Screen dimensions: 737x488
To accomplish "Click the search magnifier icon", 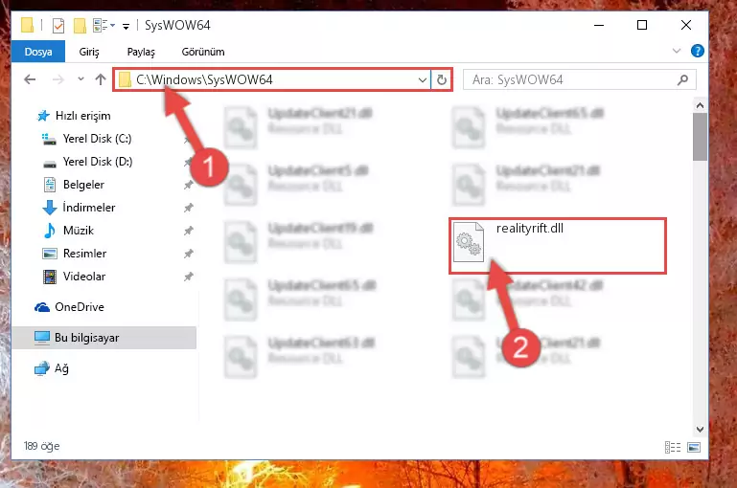I will (x=682, y=80).
